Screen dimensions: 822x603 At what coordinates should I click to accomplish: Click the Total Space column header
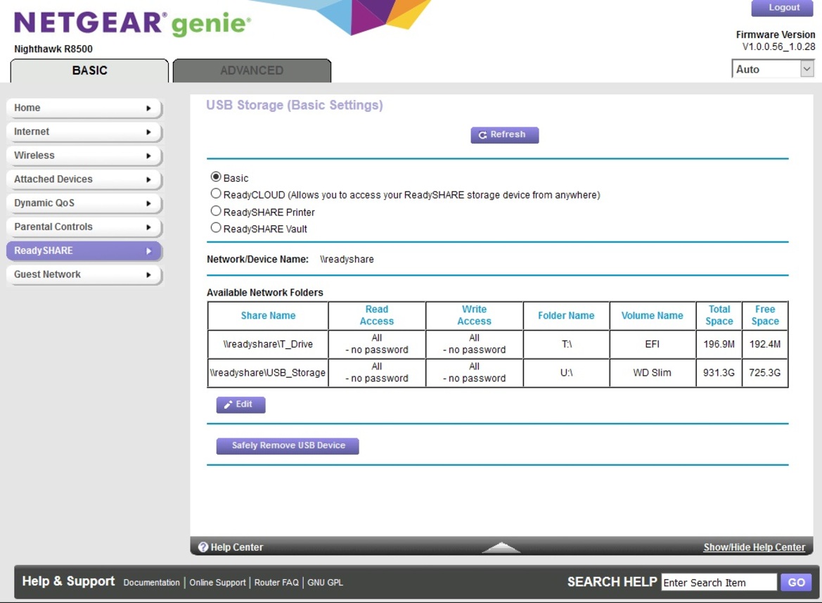[719, 315]
